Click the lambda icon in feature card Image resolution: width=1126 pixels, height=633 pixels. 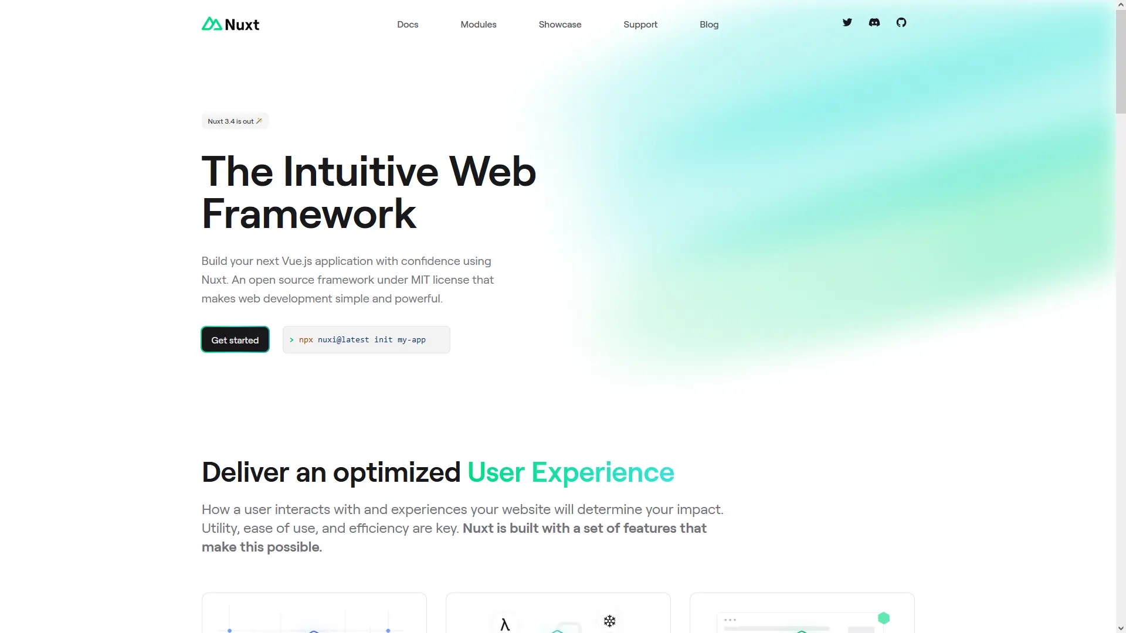pyautogui.click(x=505, y=624)
